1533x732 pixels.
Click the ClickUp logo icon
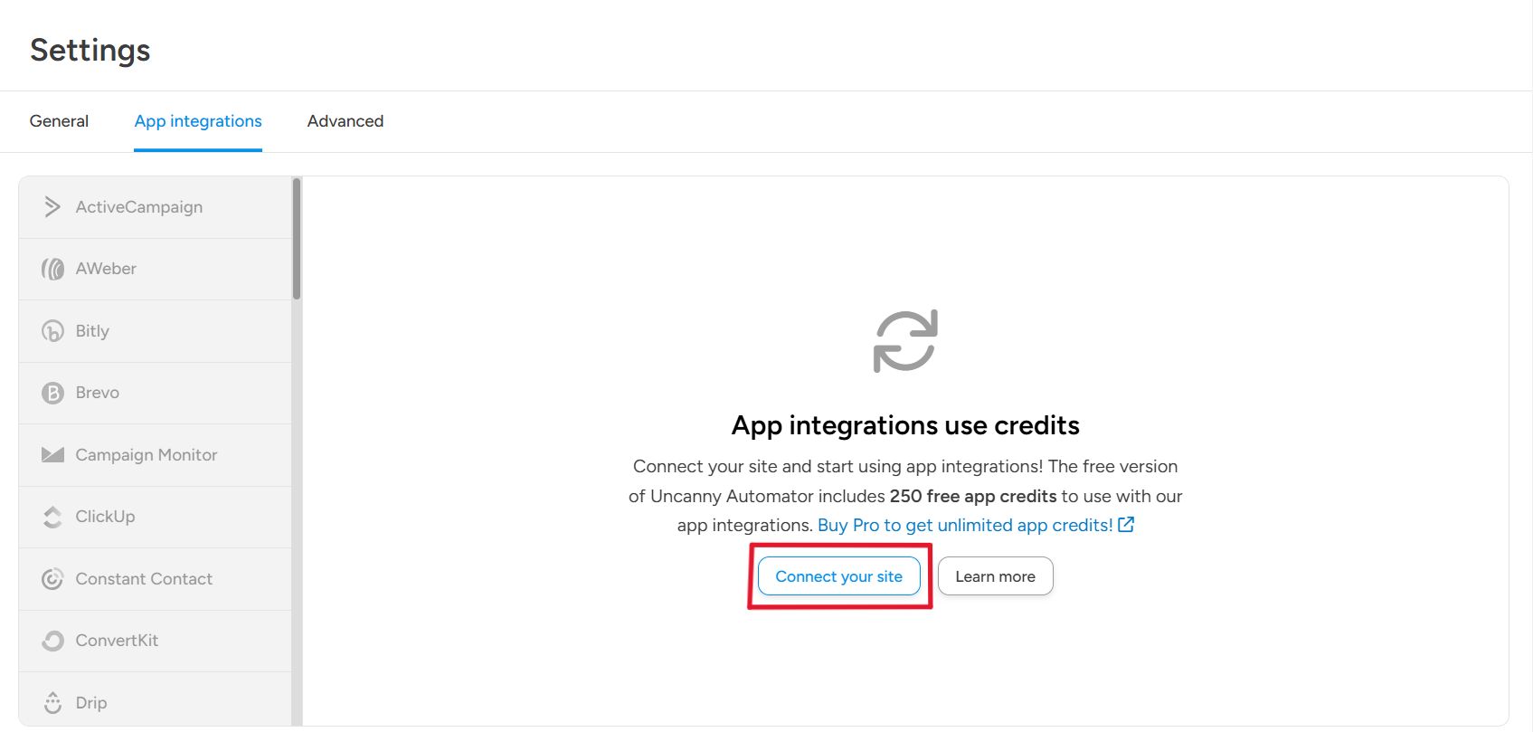click(52, 517)
